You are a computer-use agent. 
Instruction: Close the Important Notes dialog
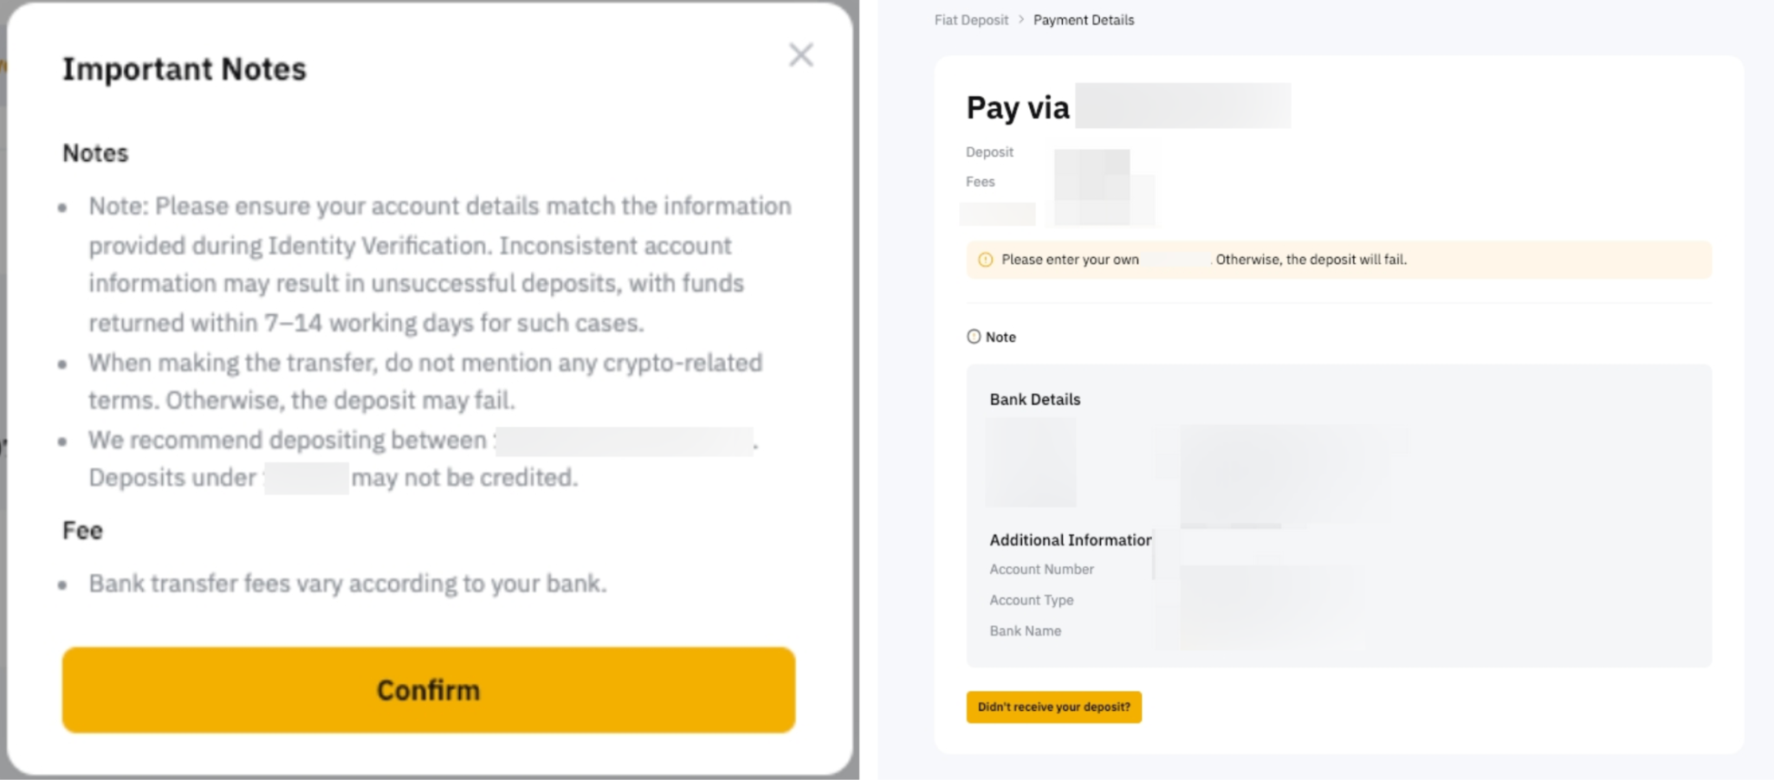point(800,55)
